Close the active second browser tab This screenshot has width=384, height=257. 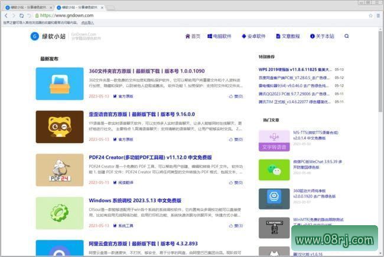(x=102, y=8)
